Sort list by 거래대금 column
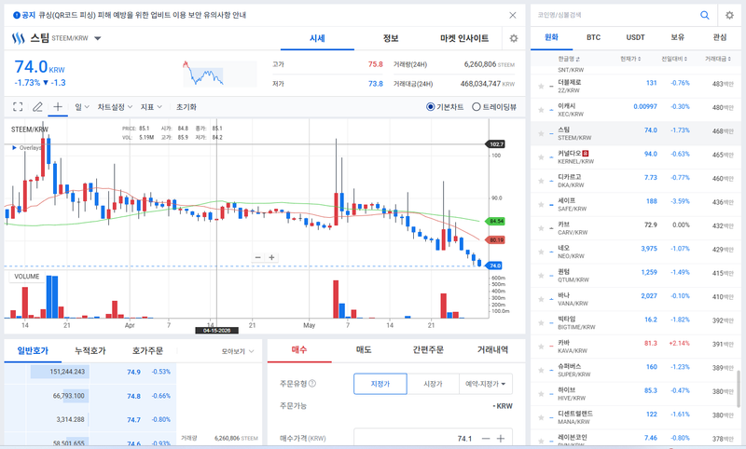 pos(718,59)
